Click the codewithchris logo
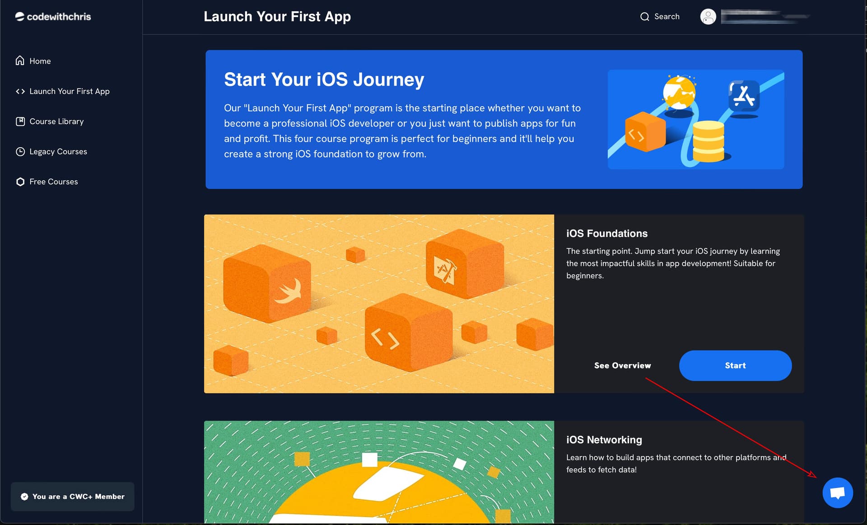The image size is (867, 525). coord(53,17)
